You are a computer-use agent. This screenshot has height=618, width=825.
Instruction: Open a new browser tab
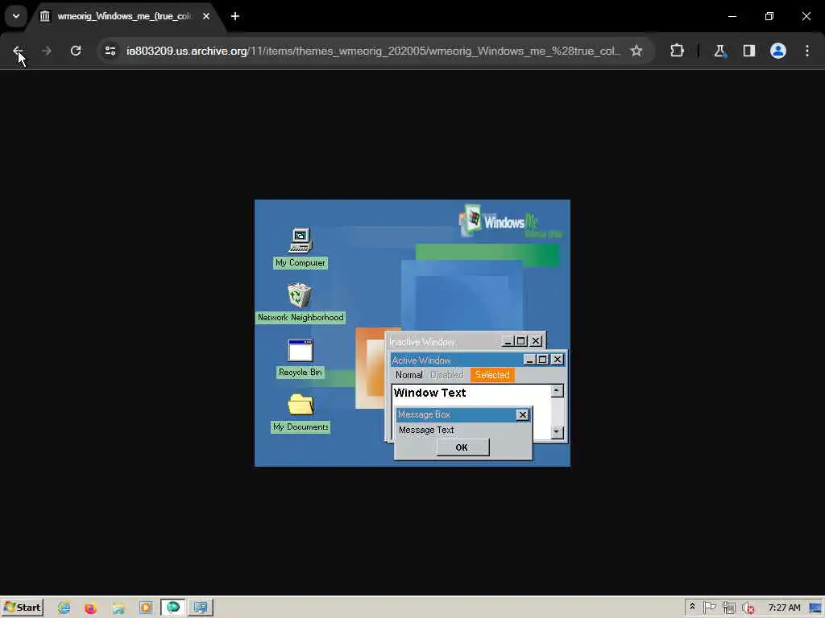235,16
